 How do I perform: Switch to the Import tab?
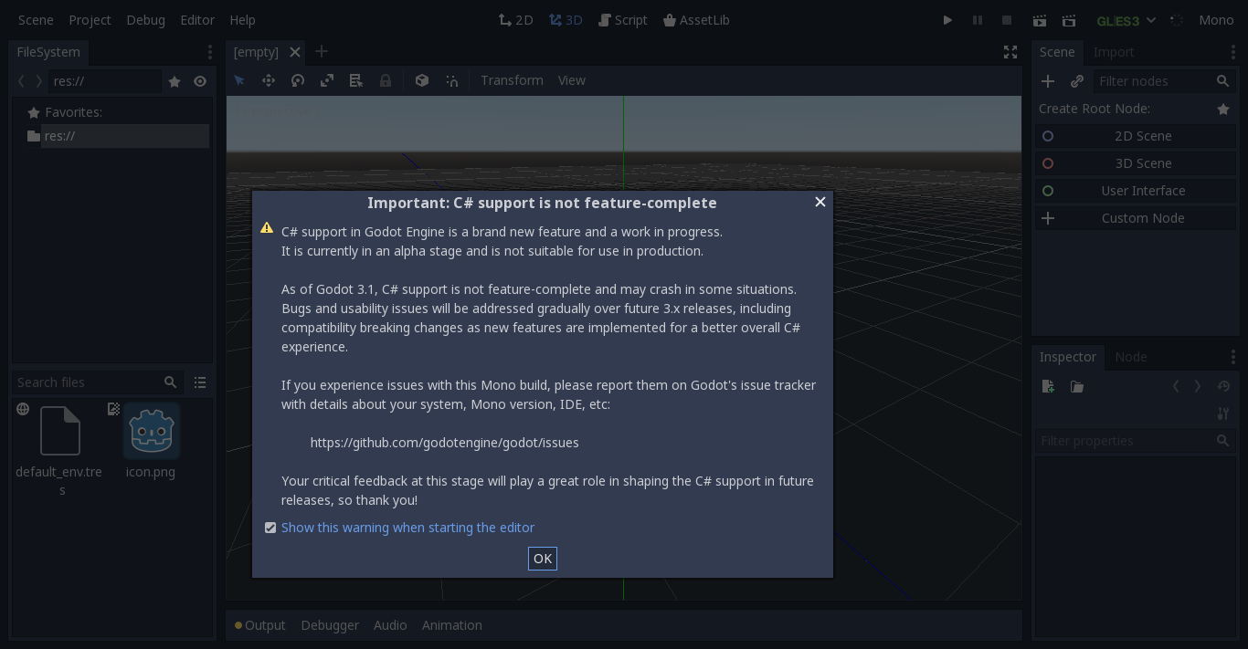[x=1114, y=52]
